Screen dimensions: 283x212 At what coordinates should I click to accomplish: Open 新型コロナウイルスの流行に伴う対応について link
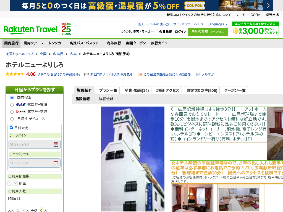click(x=199, y=15)
